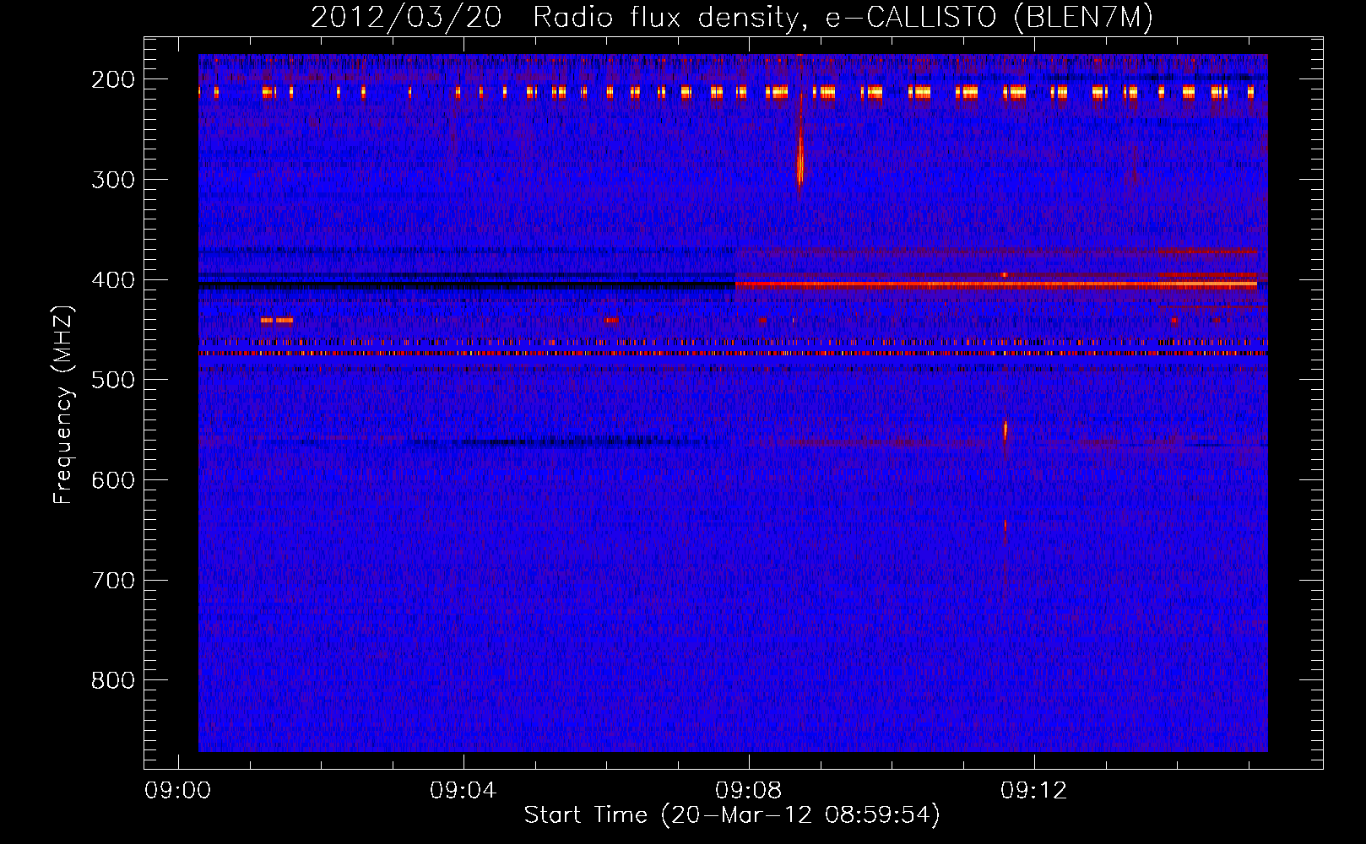
Task: Click the 600 frequency tick label
Action: [x=113, y=480]
